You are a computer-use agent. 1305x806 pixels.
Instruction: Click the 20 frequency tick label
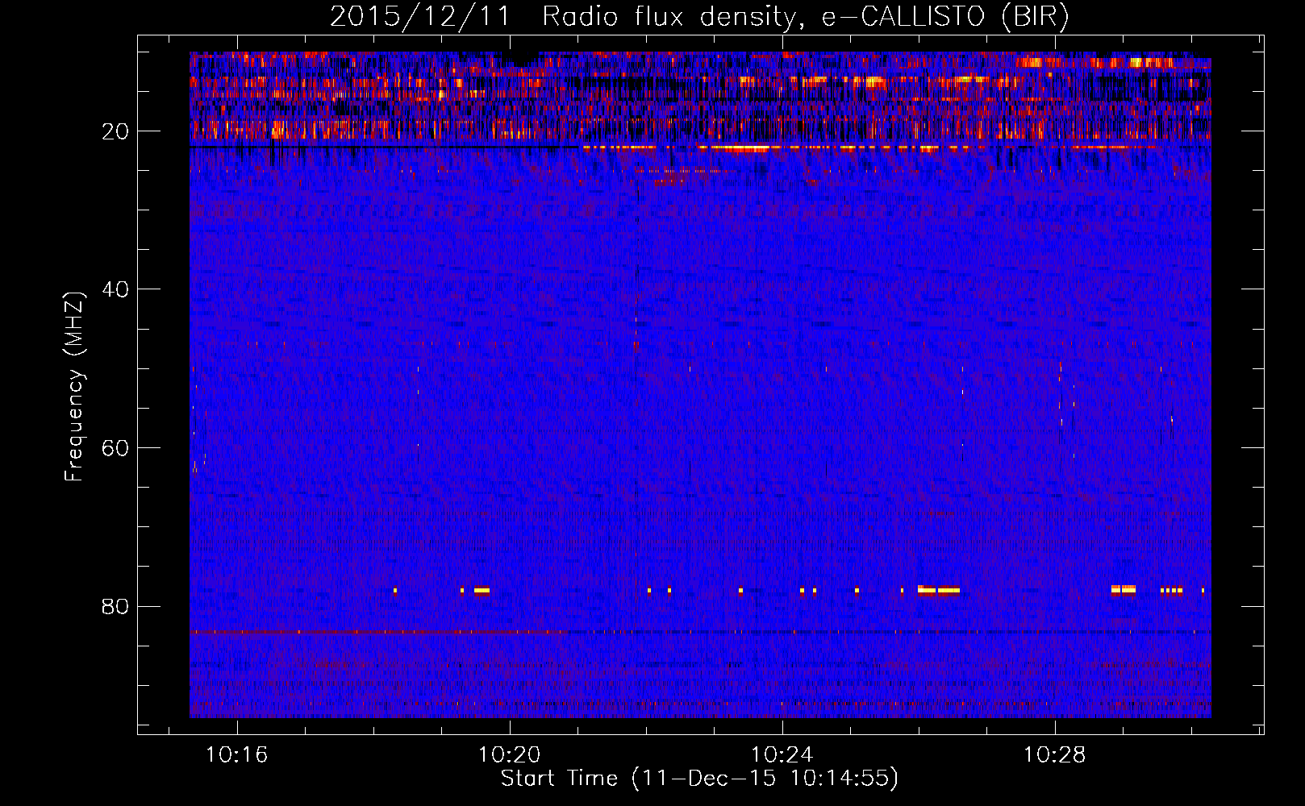tap(116, 131)
